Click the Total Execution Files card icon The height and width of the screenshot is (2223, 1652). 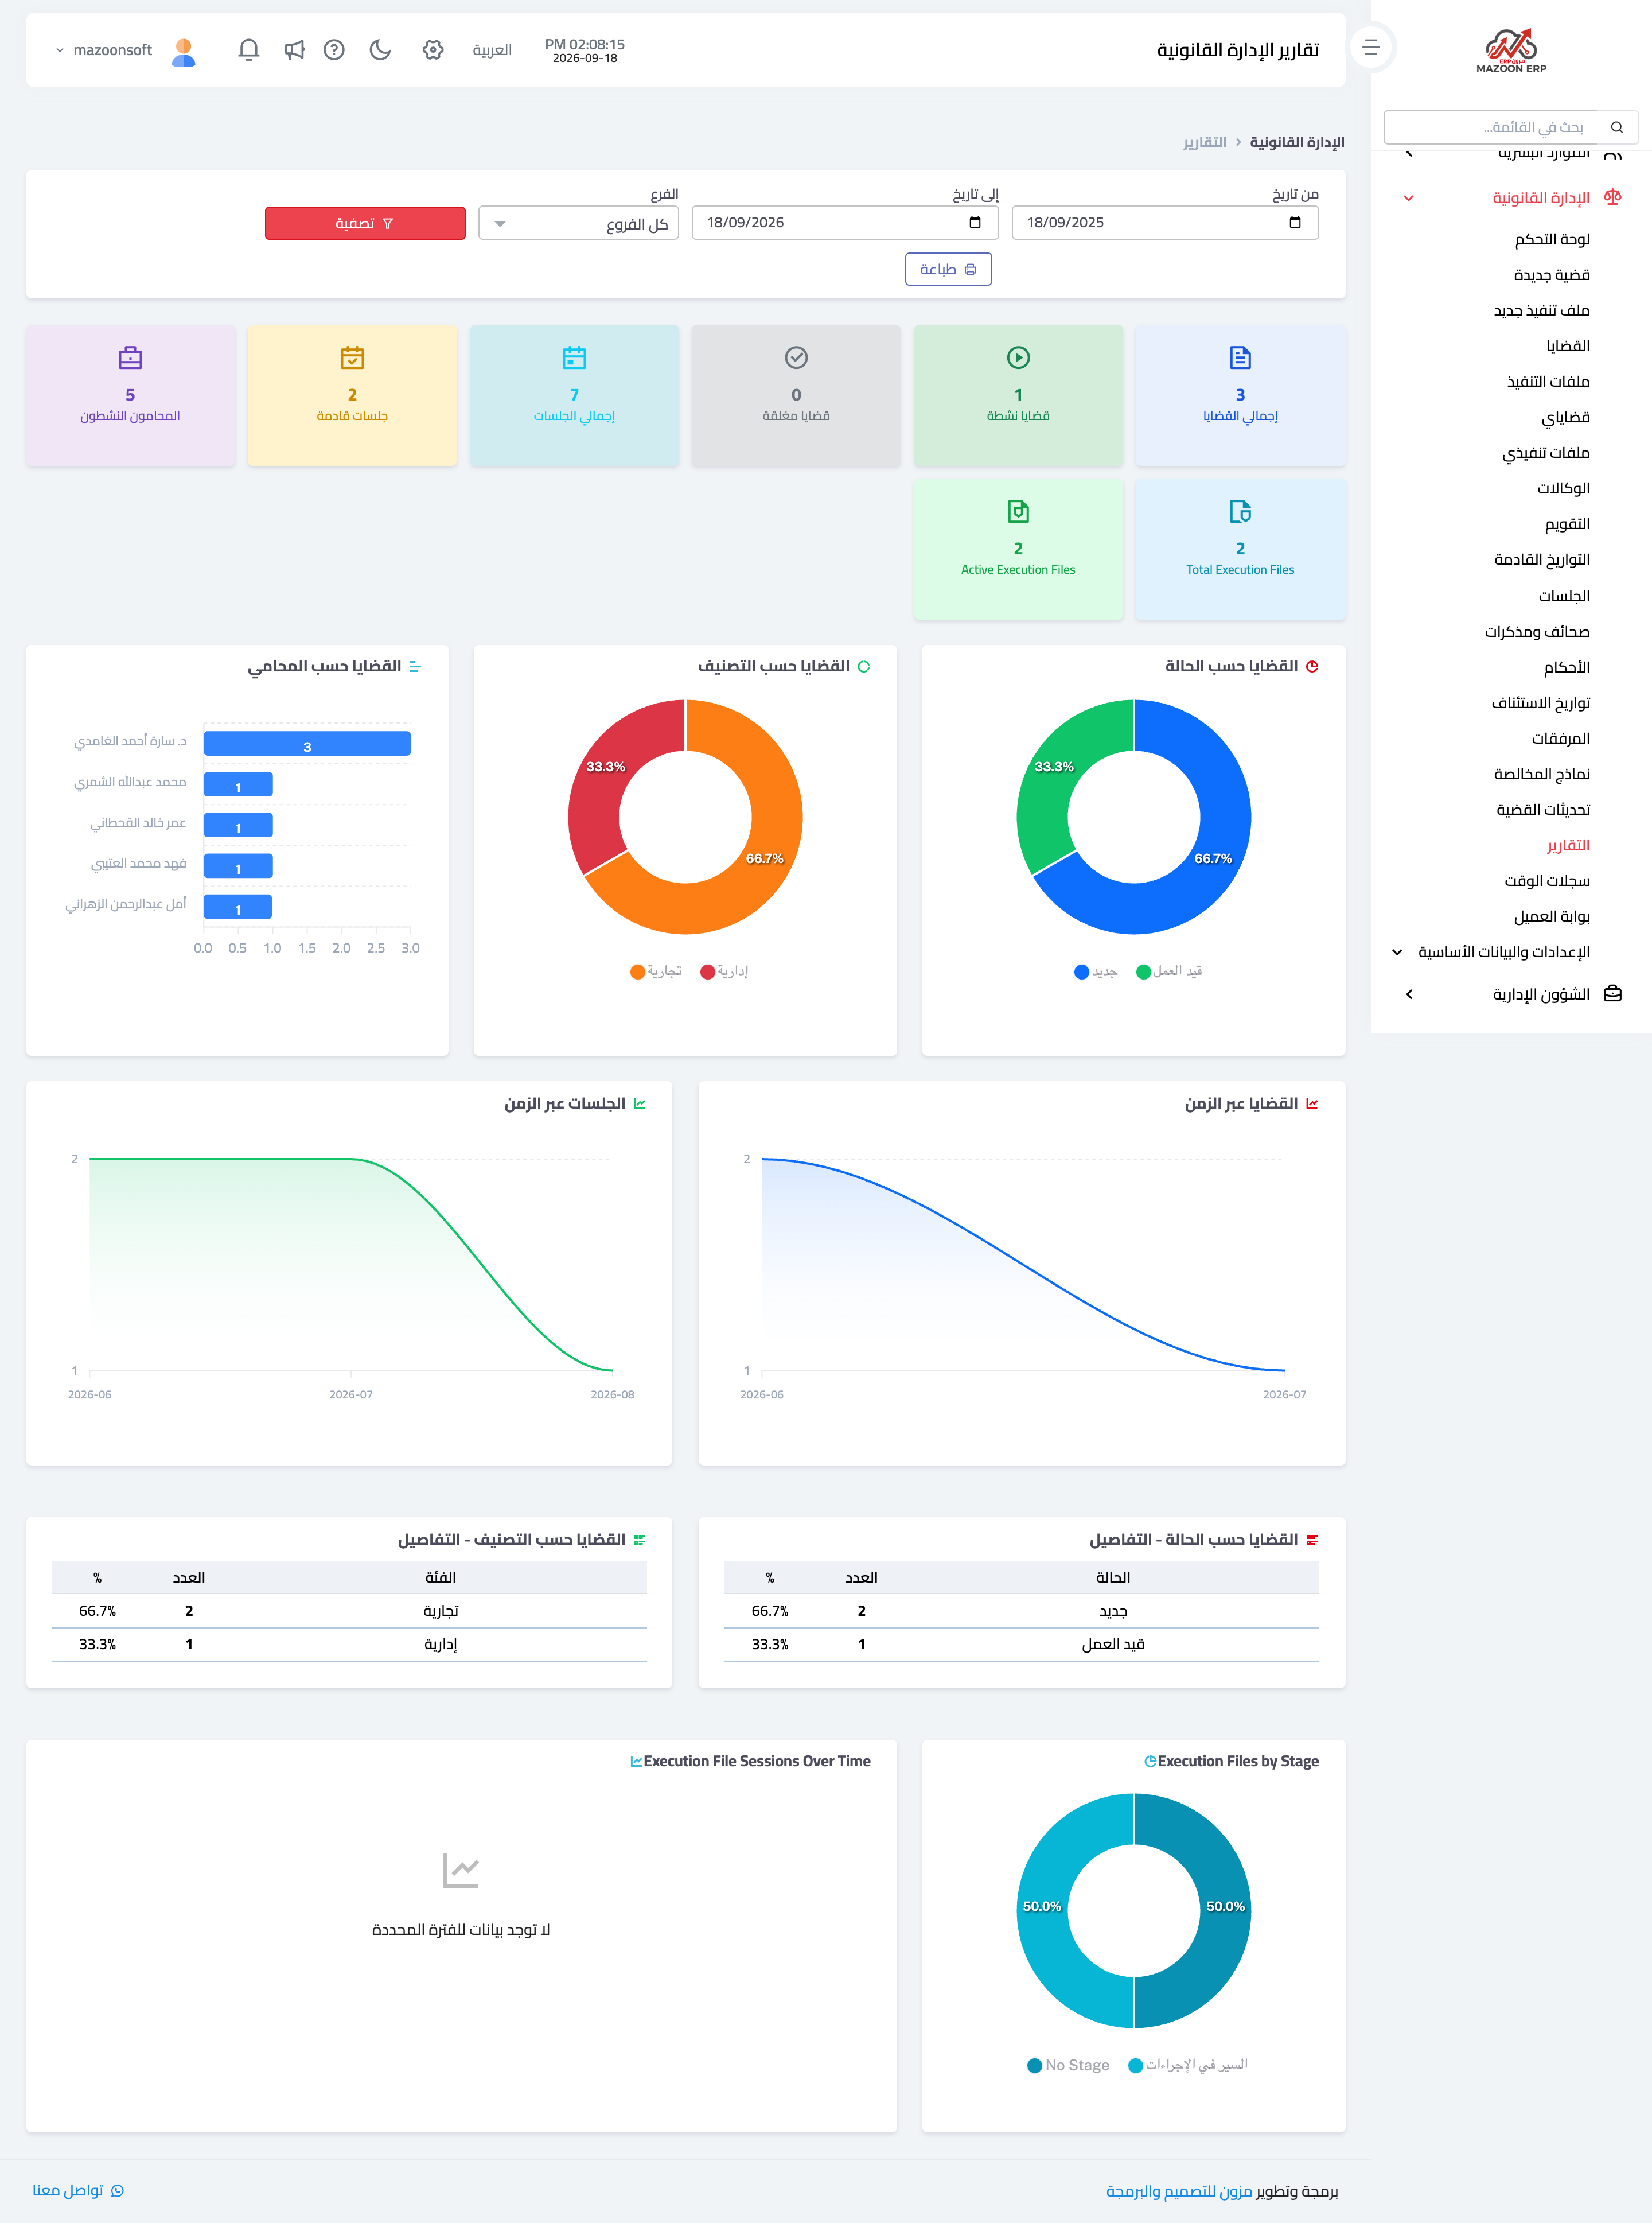(x=1240, y=511)
